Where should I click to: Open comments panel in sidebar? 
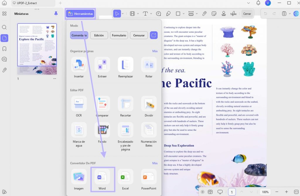4,59
